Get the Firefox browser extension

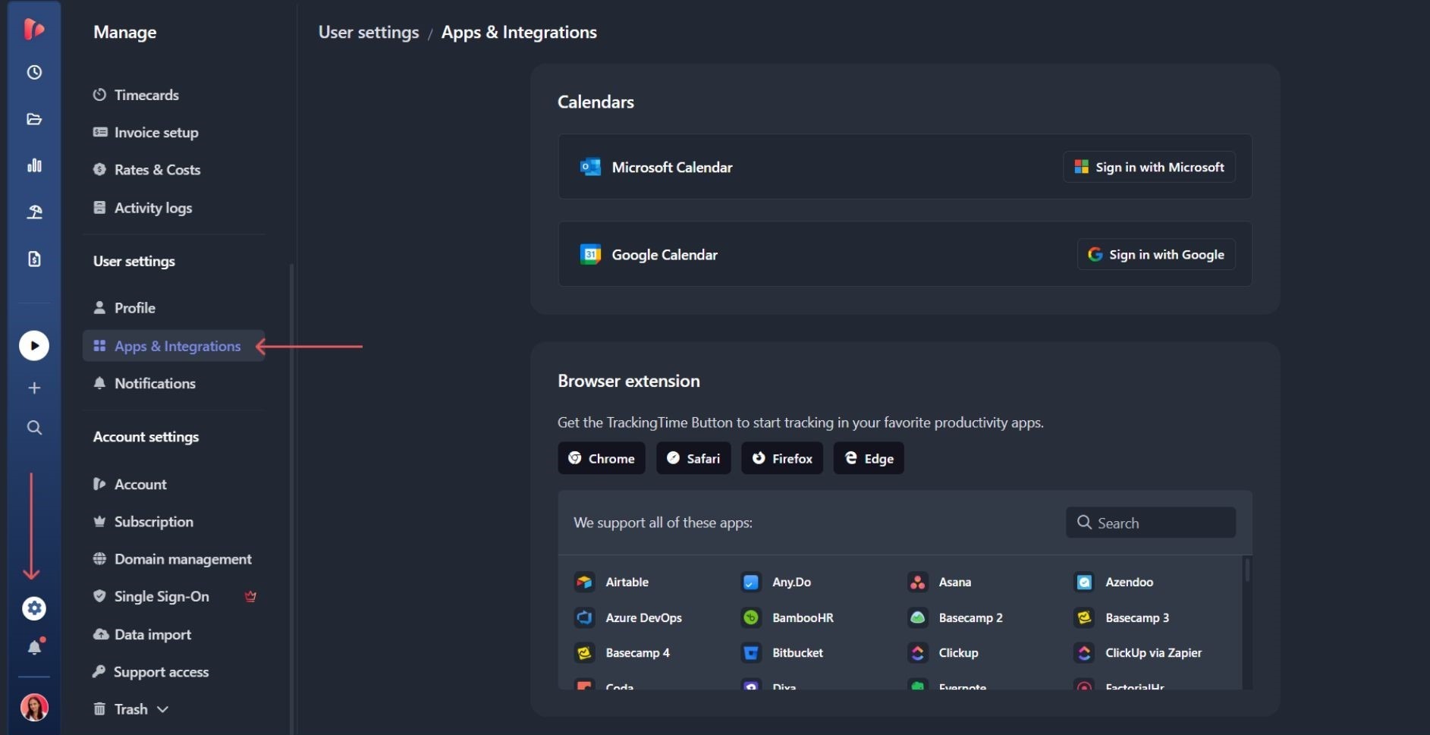click(x=782, y=458)
